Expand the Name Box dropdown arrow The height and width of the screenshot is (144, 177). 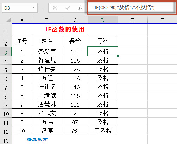34,7
